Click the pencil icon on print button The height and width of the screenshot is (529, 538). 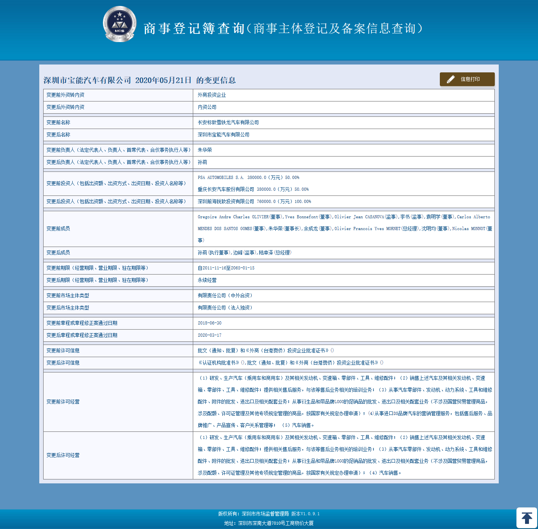(451, 79)
